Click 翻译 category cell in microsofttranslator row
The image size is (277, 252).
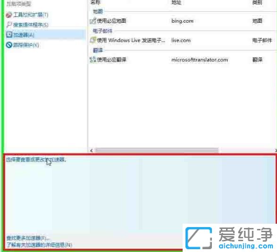tap(257, 60)
